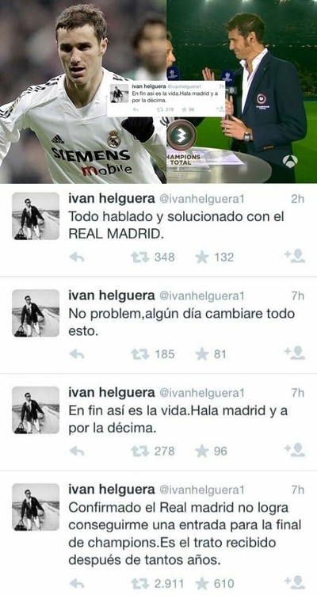The image size is (317, 595).
Task: Reply to the 'Hala madrid' tweet
Action: pyautogui.click(x=77, y=451)
